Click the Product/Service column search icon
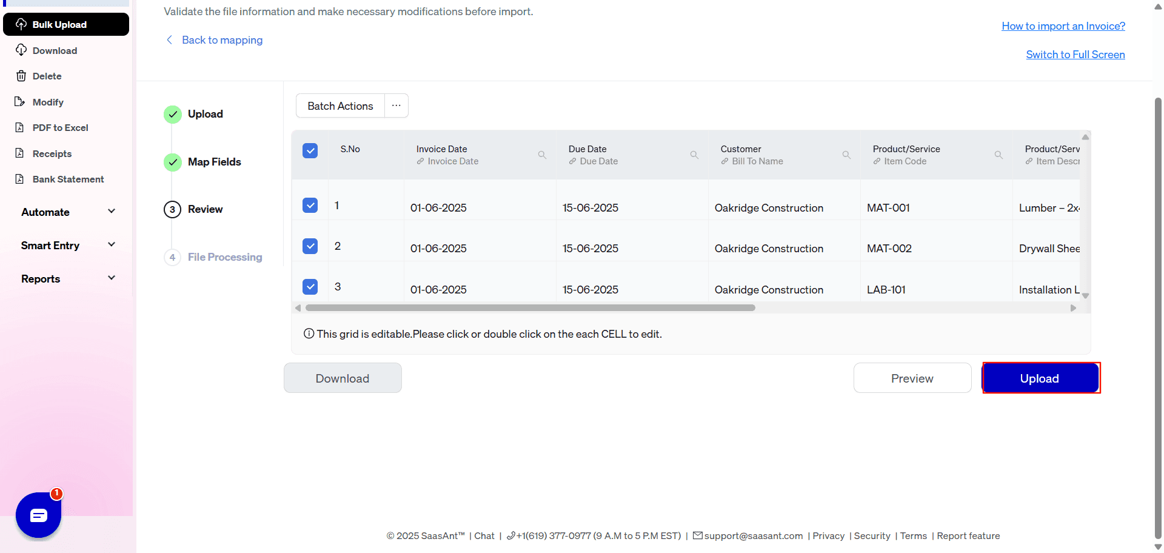Screen dimensions: 1164x553 click(998, 155)
